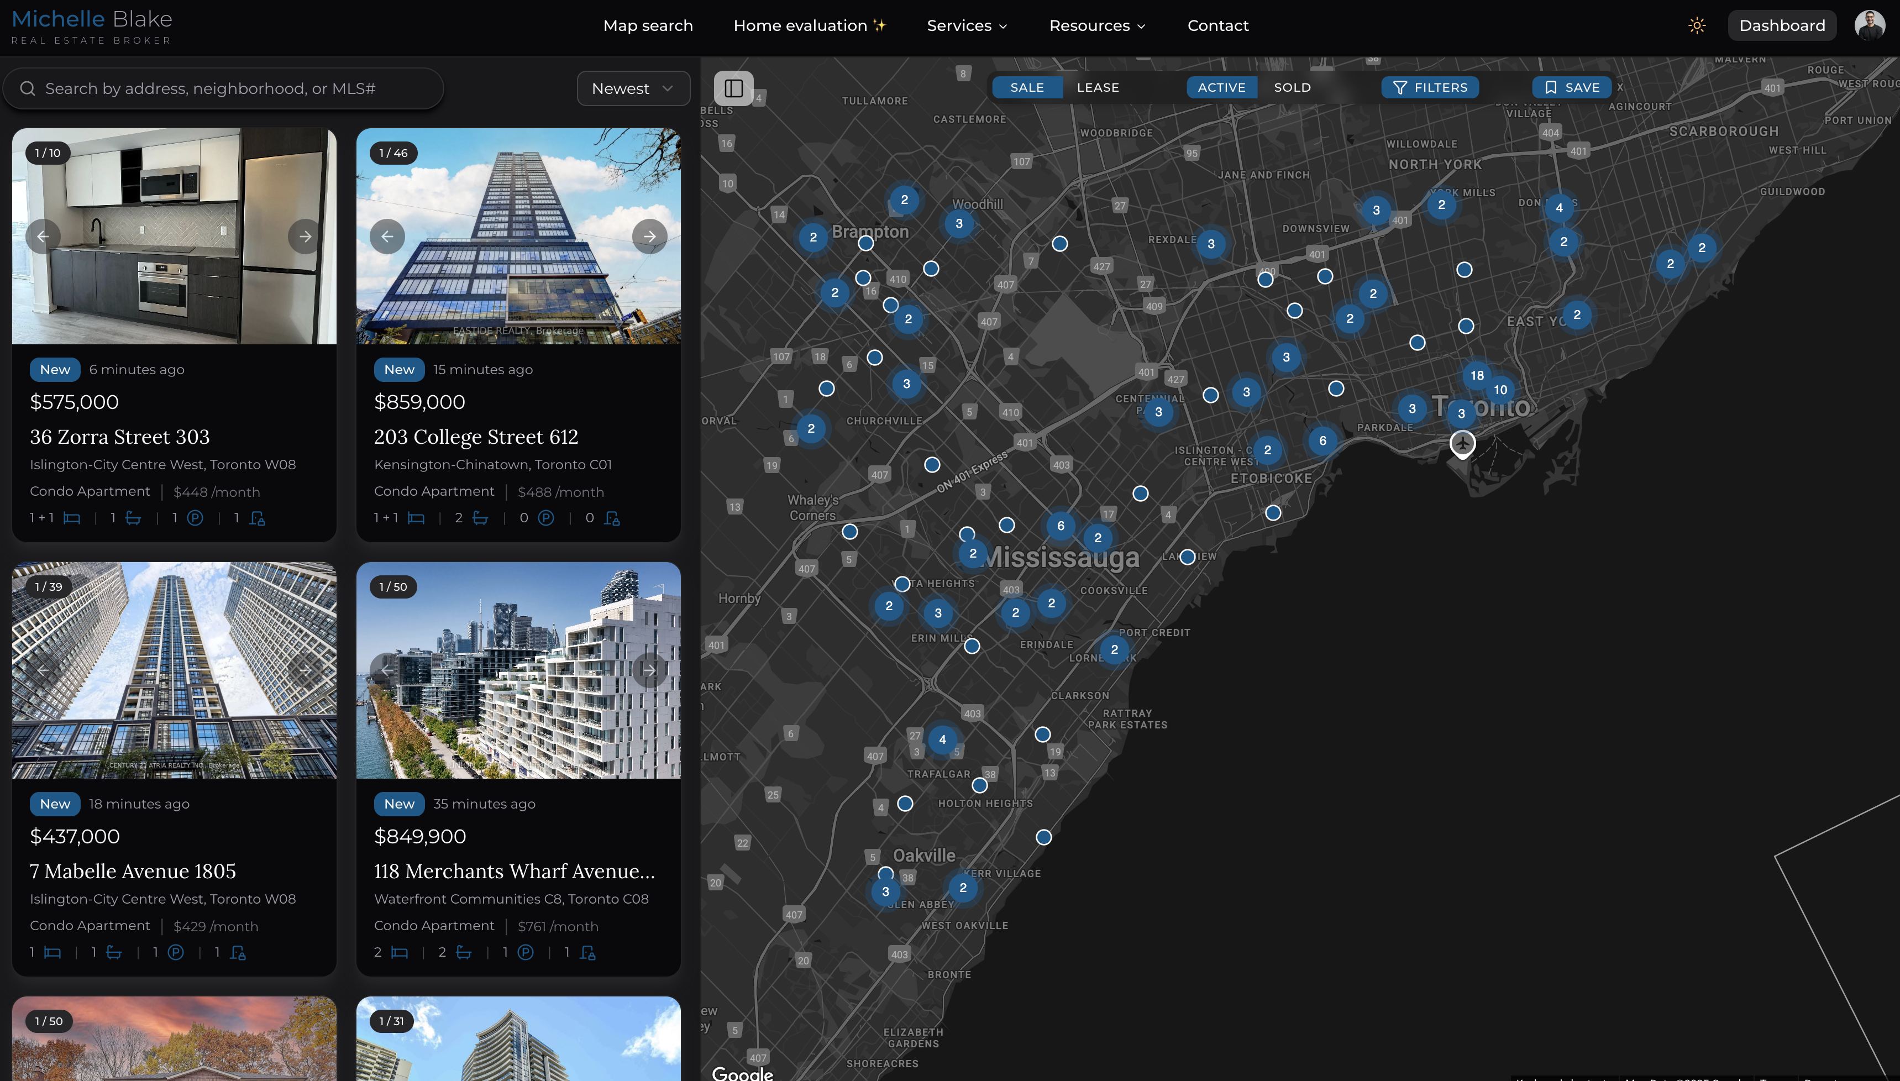The width and height of the screenshot is (1900, 1081).
Task: Open the FILTERS button
Action: [1430, 88]
